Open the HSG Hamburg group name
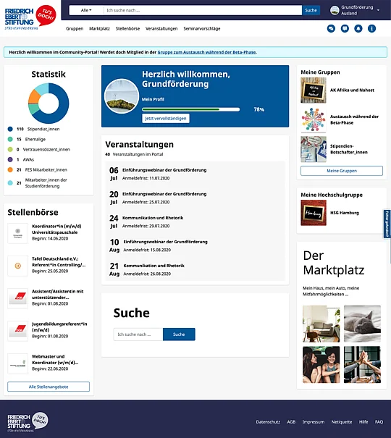The image size is (391, 438). [x=345, y=213]
